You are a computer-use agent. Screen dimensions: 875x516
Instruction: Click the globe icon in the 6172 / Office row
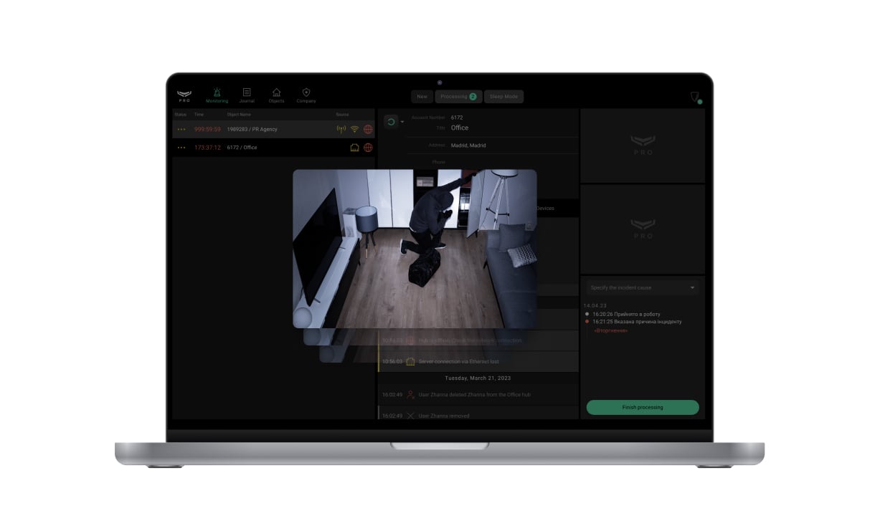pyautogui.click(x=368, y=148)
